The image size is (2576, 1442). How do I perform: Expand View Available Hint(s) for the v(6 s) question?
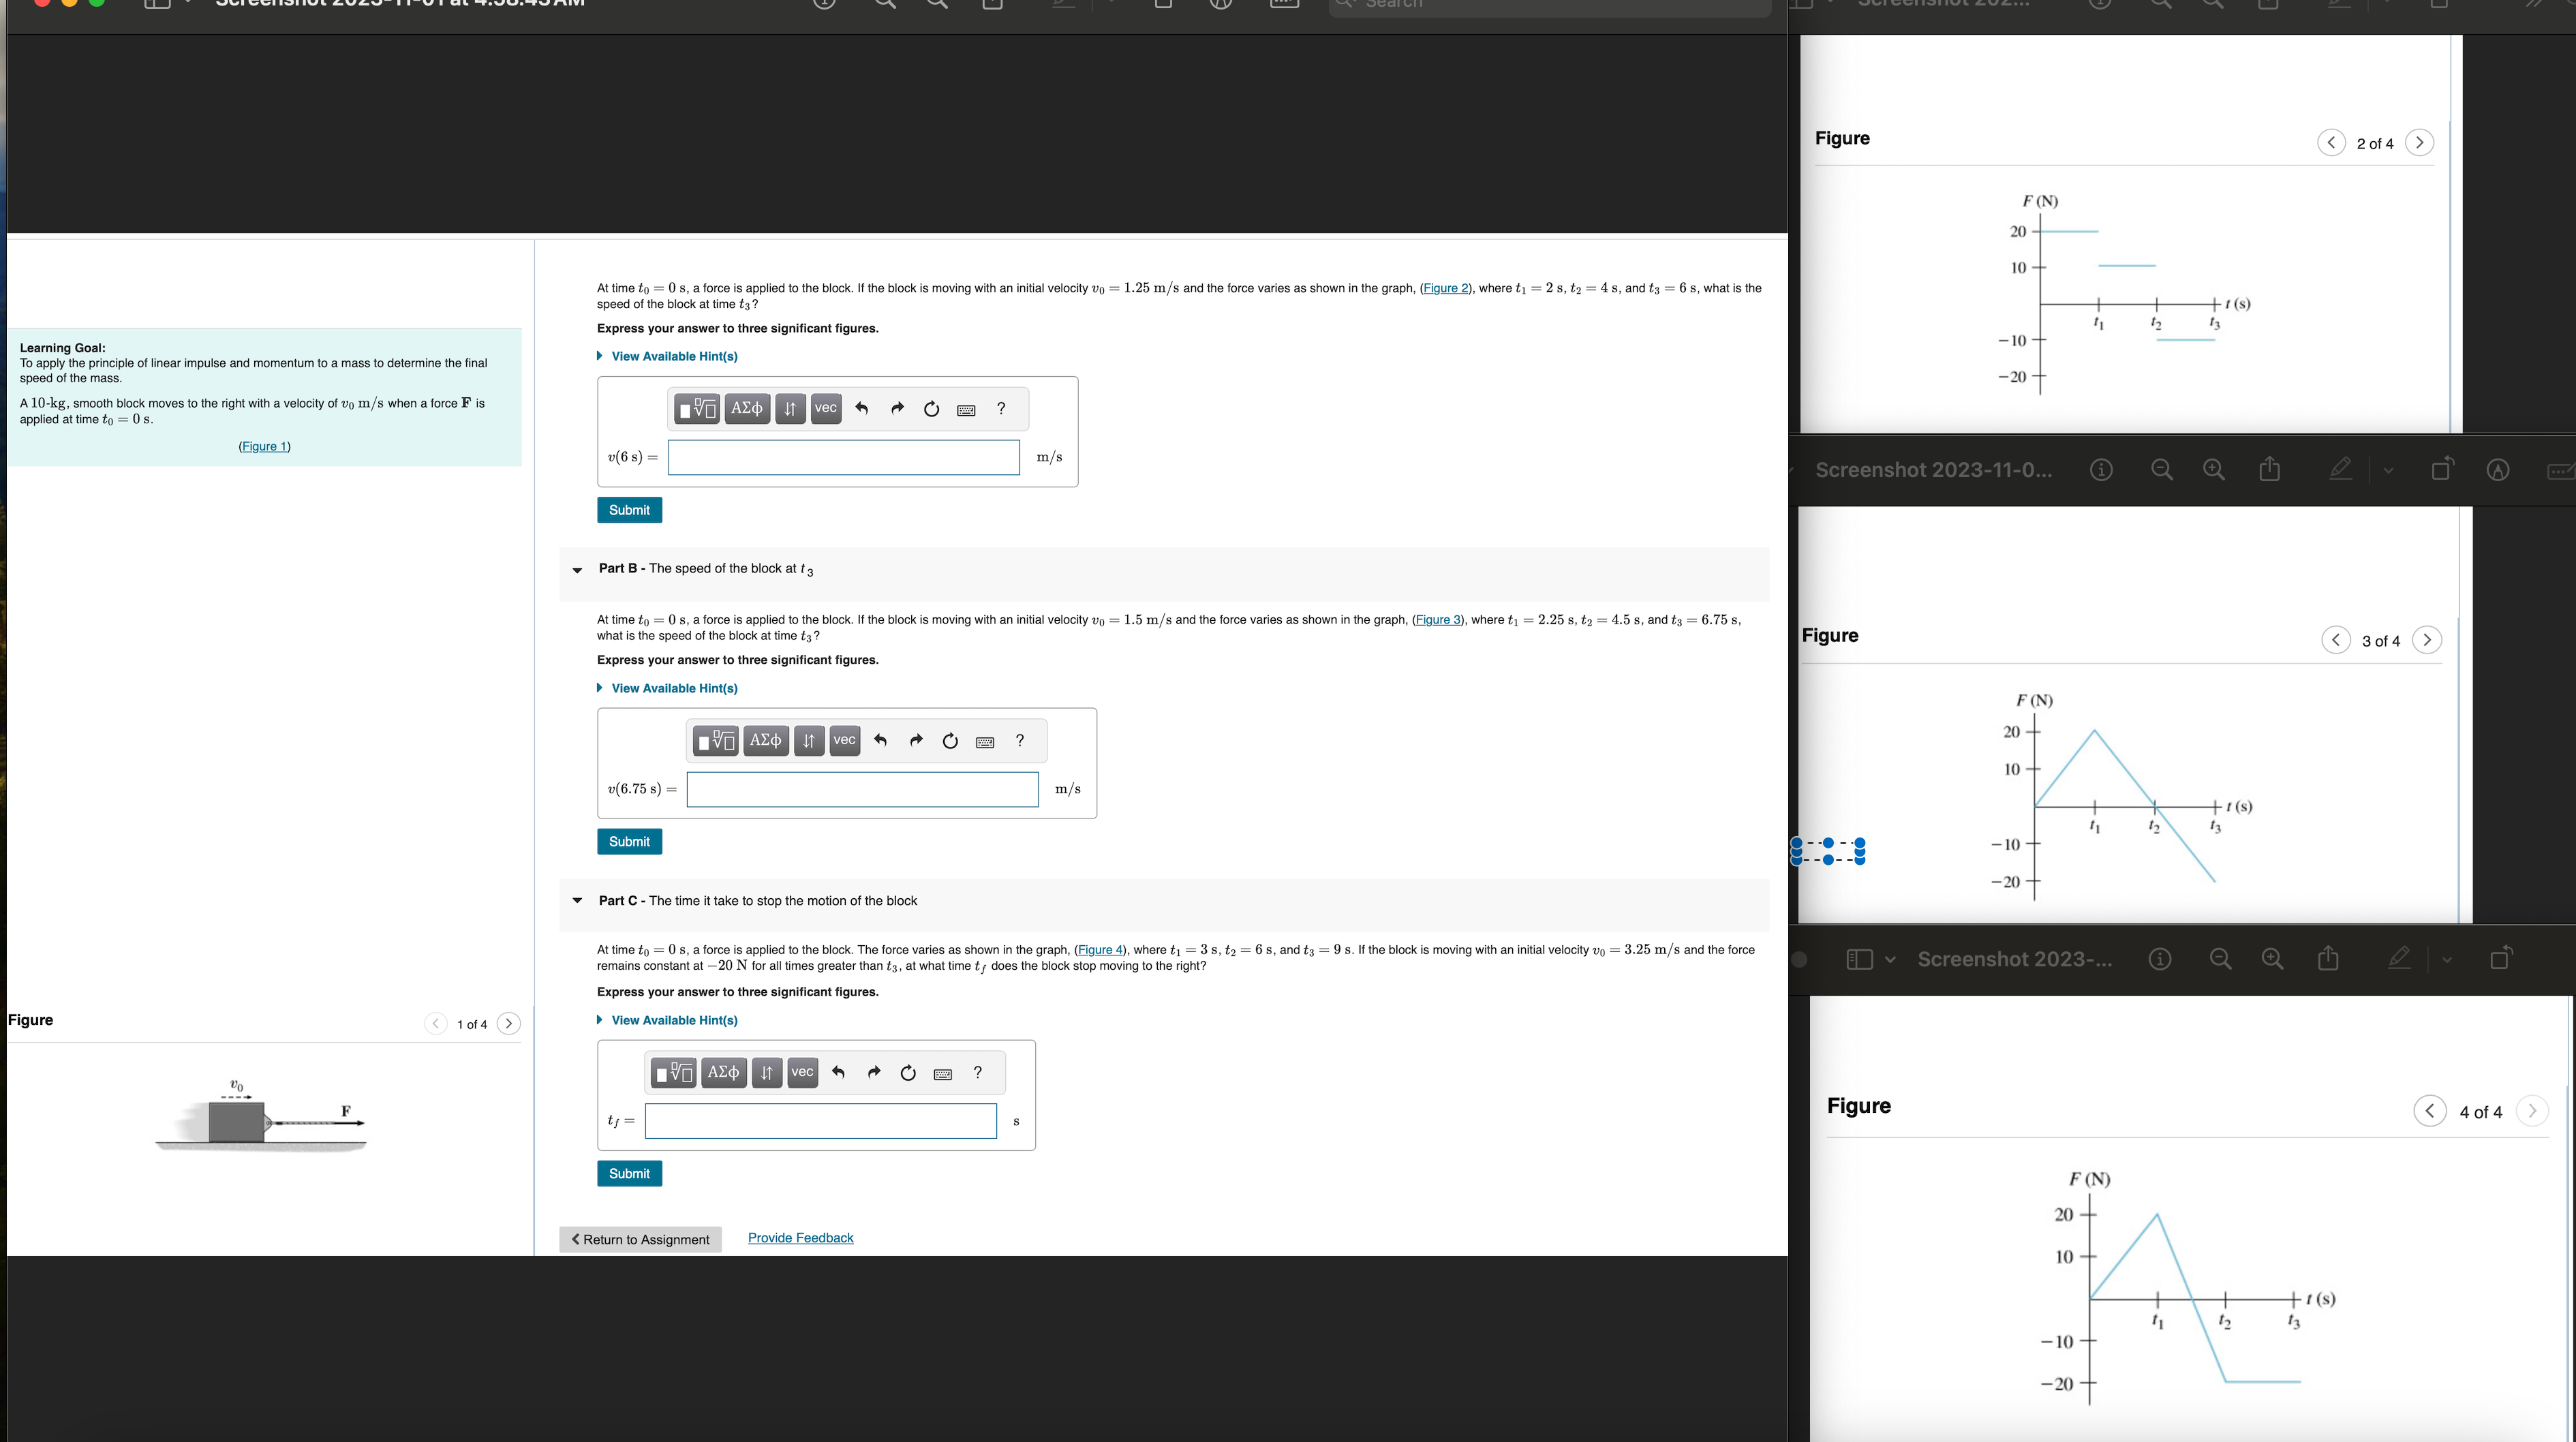click(673, 356)
